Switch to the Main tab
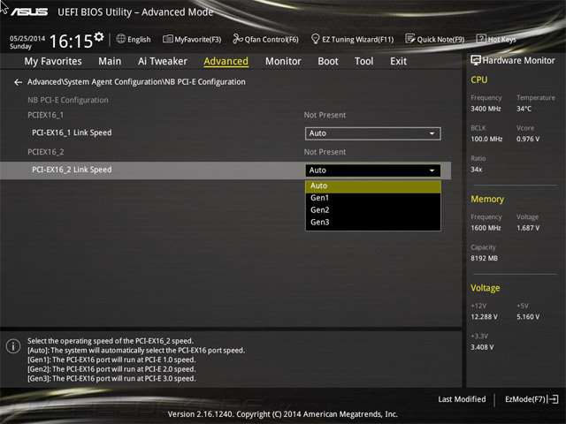 (110, 61)
